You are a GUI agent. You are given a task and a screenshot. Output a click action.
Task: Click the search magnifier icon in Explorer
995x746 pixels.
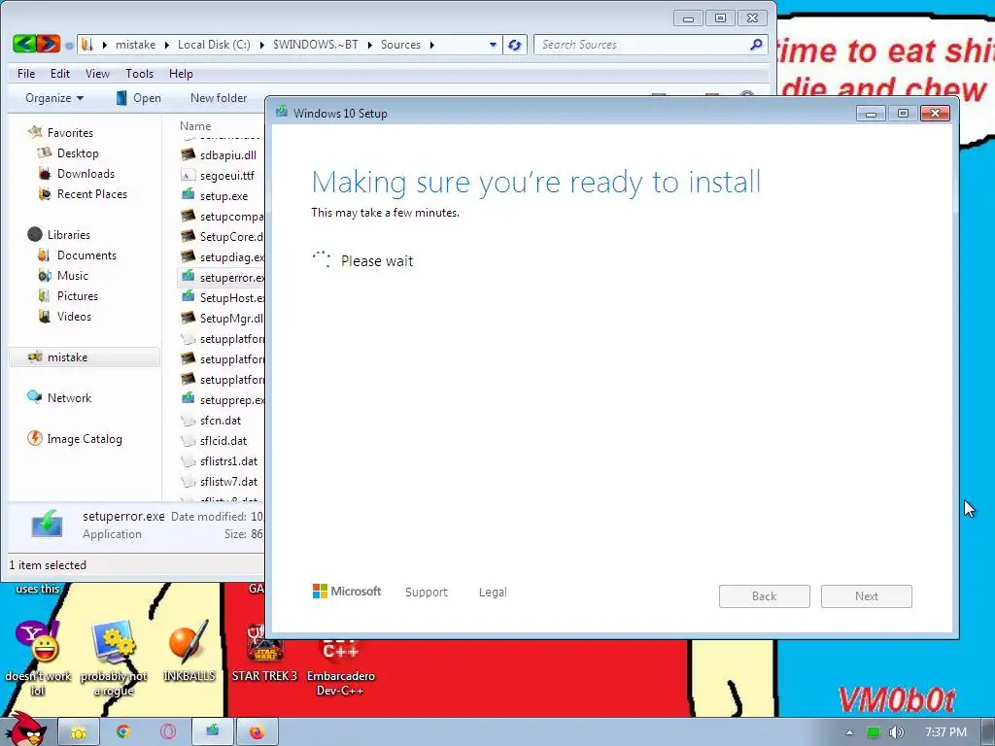pos(755,45)
